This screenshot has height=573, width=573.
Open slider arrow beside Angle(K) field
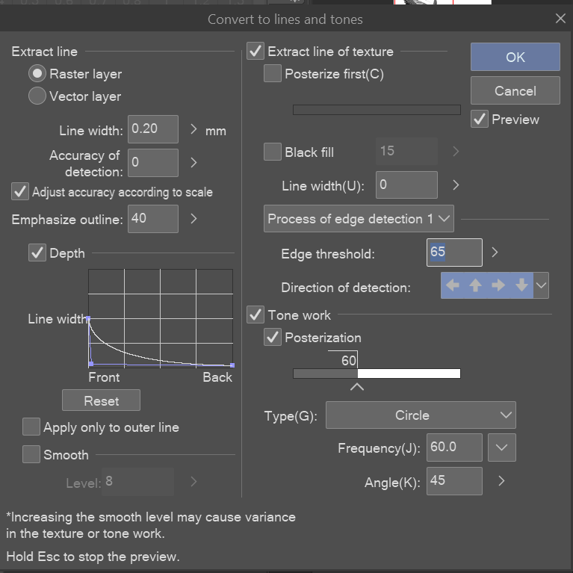(x=501, y=481)
